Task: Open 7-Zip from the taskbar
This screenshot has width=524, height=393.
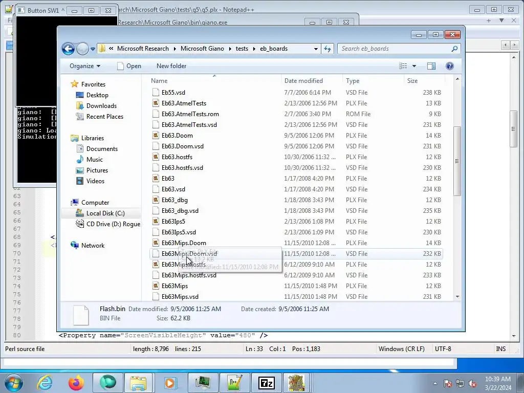Action: pos(266,383)
